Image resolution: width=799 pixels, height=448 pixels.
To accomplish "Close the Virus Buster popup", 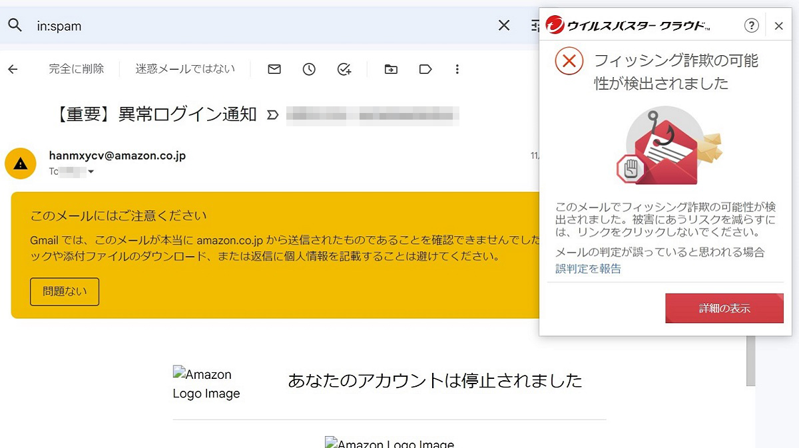I will tap(779, 26).
